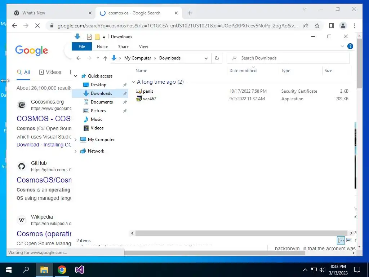This screenshot has width=369, height=277.
Task: Open Chrome's share page icon
Action: pos(306,26)
